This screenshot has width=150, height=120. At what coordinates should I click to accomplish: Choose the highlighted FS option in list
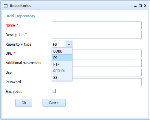click(x=62, y=58)
